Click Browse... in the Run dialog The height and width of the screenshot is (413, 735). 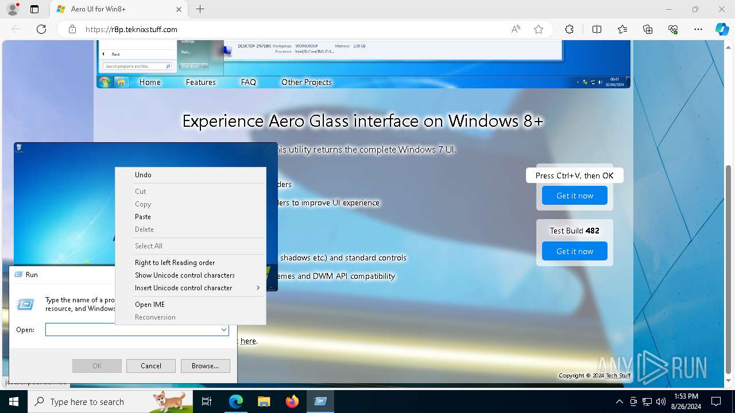pos(206,366)
